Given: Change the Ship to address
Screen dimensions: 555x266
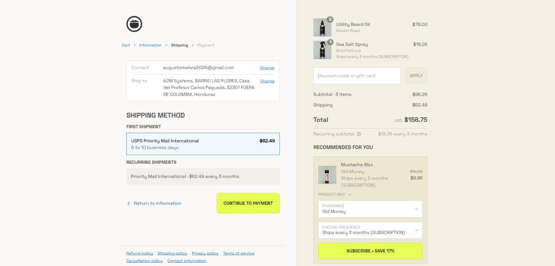Looking at the screenshot, I should [x=267, y=81].
